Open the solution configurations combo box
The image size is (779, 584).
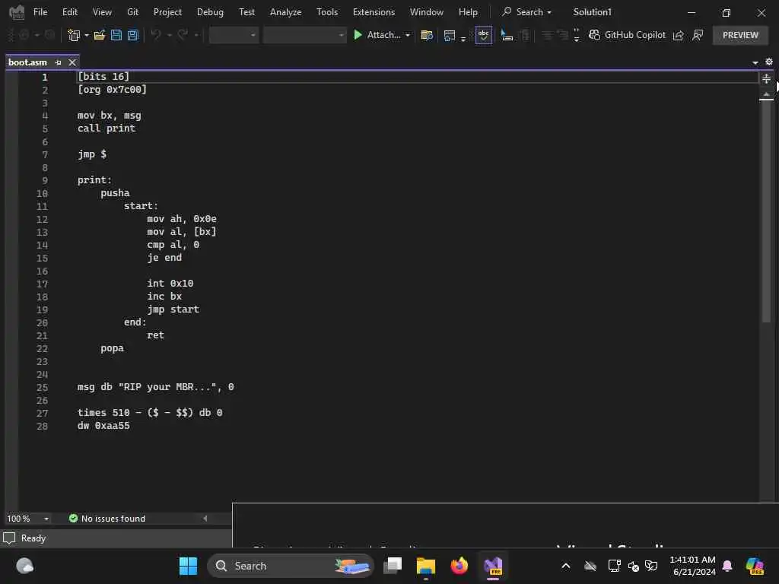[234, 35]
